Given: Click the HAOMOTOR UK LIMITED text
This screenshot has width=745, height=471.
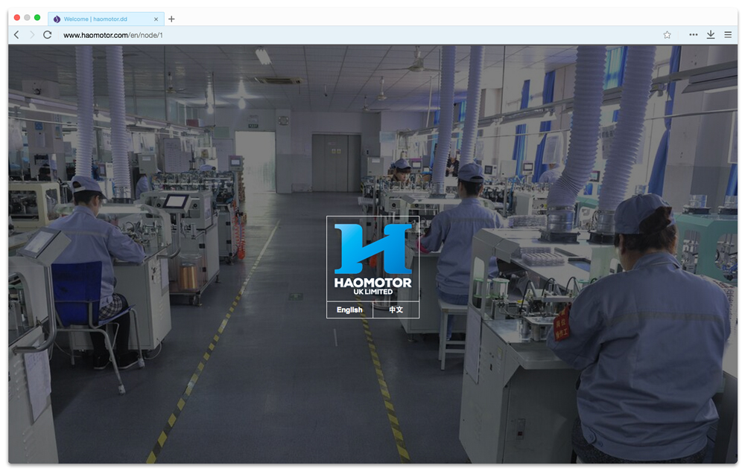Looking at the screenshot, I should coord(373,286).
